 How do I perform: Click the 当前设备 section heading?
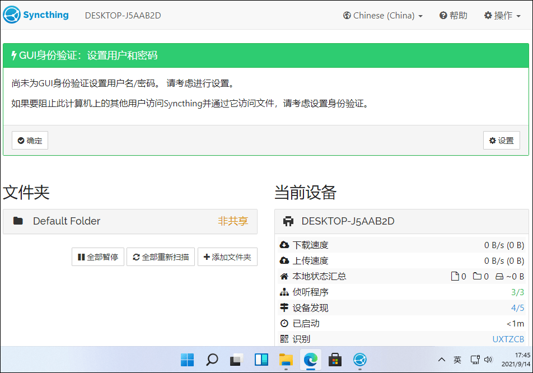pyautogui.click(x=305, y=193)
